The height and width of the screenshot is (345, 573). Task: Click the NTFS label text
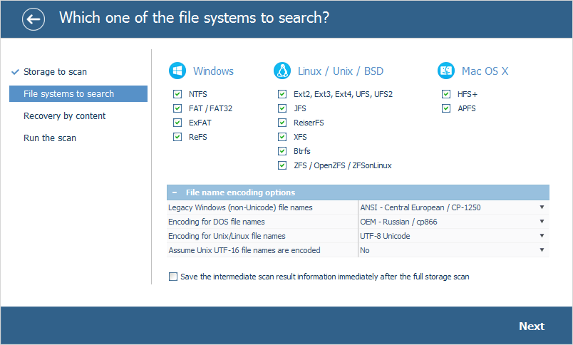[x=197, y=94]
